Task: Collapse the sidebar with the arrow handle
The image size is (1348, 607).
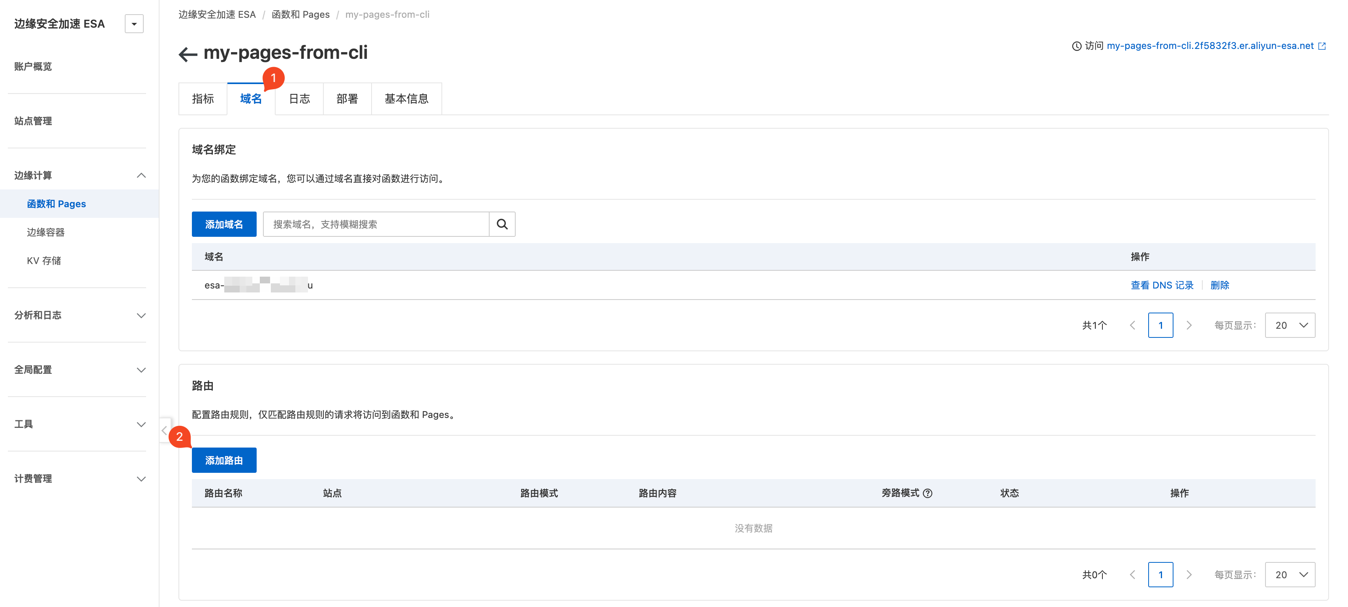Action: point(164,430)
